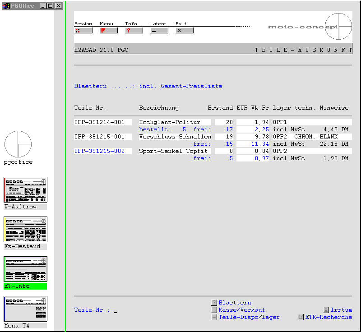Open the Fz-Bestand session thumbnail
This screenshot has height=332, width=361.
click(25, 229)
